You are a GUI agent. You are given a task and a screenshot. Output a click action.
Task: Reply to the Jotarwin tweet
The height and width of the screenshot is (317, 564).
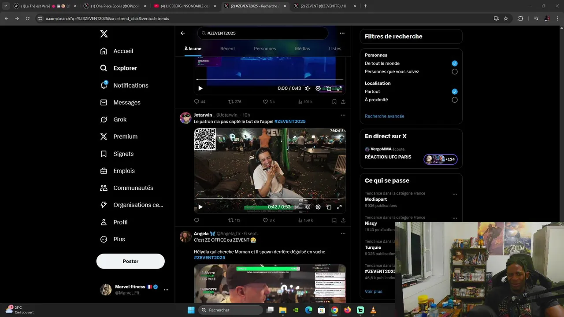pyautogui.click(x=197, y=220)
